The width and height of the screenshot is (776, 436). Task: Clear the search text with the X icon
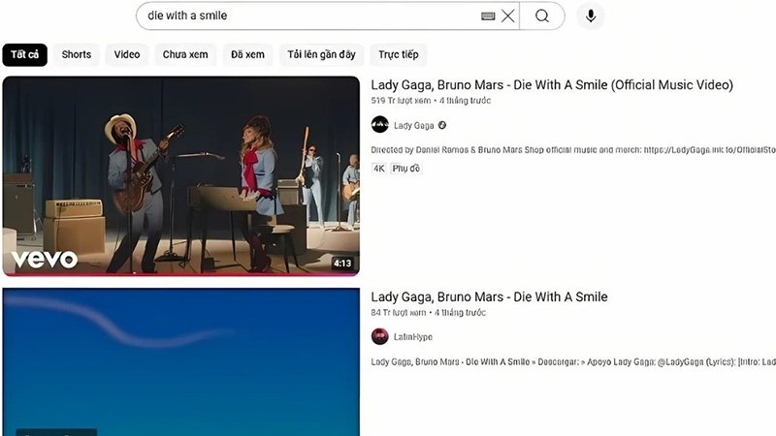coord(507,16)
